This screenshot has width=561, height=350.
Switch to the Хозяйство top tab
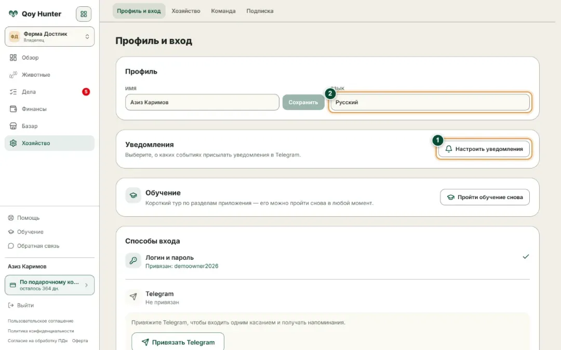point(185,11)
